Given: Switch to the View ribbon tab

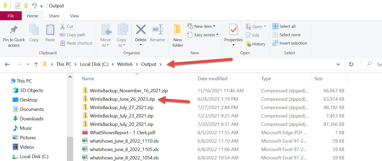Looking at the screenshot, I should (x=74, y=16).
